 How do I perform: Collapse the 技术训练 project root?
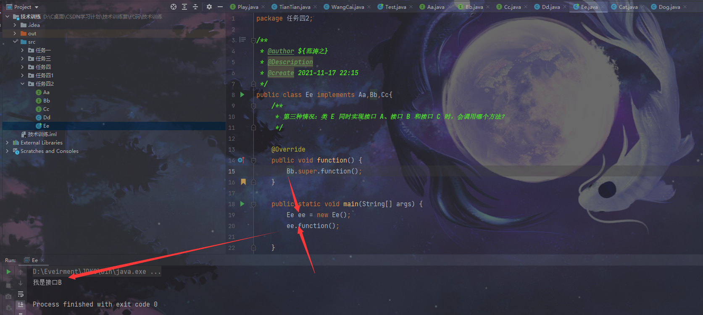coord(8,16)
